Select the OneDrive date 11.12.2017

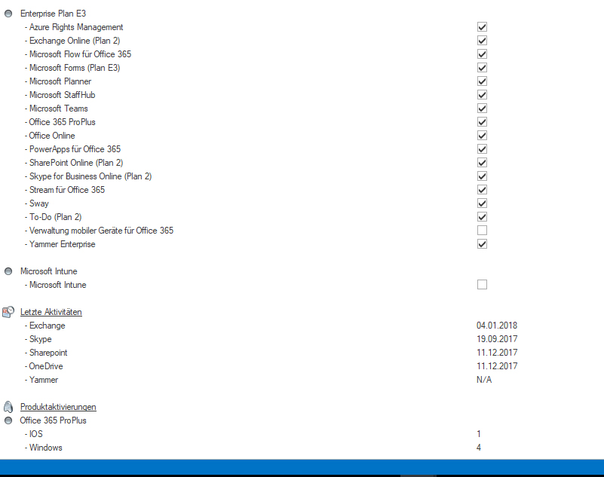point(497,366)
